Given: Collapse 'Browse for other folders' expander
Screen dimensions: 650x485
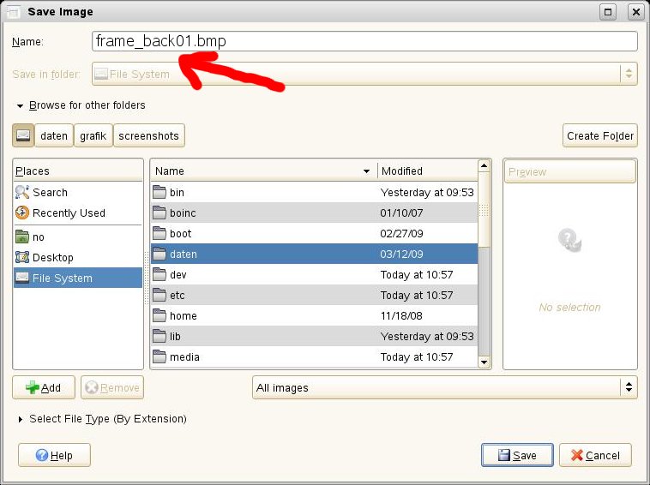Looking at the screenshot, I should 19,106.
